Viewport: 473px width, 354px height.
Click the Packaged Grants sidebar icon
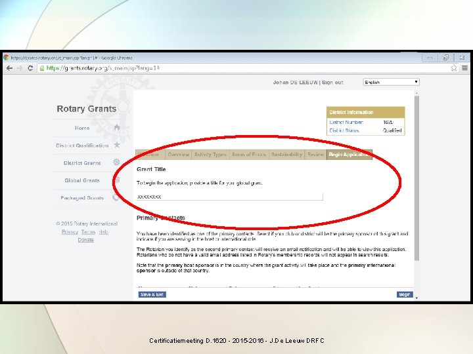click(116, 197)
